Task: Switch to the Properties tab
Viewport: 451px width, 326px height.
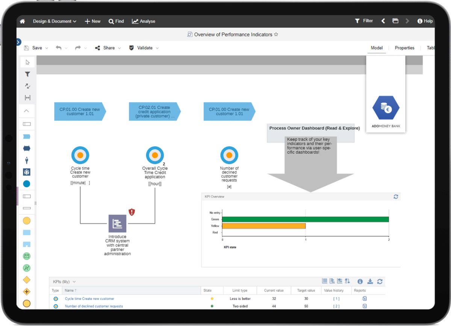Action: click(404, 48)
